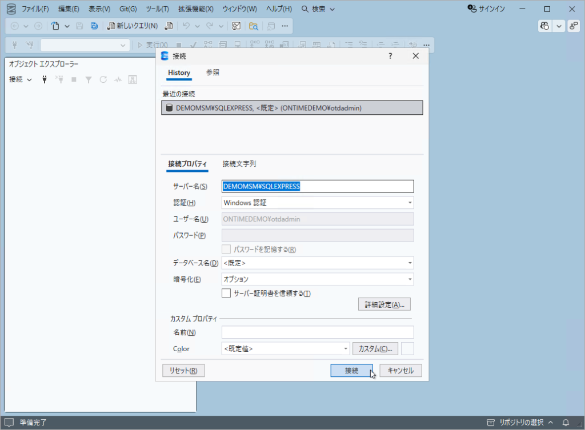Open the Copilot icon at top right
This screenshot has width=585, height=430.
(544, 26)
